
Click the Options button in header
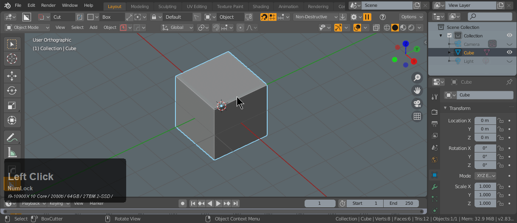(411, 17)
